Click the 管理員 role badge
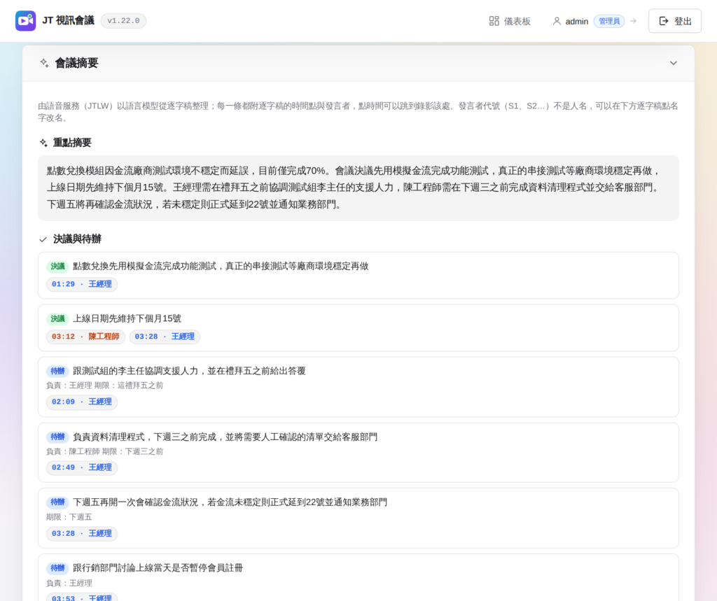This screenshot has height=601, width=717. pos(609,21)
